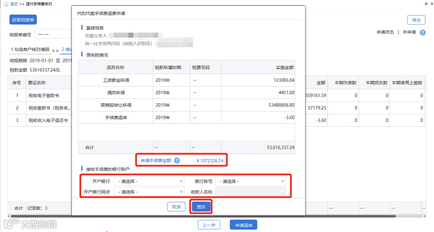The width and height of the screenshot is (434, 232).
Task: Click the 导出 export button
Action: pos(416,20)
